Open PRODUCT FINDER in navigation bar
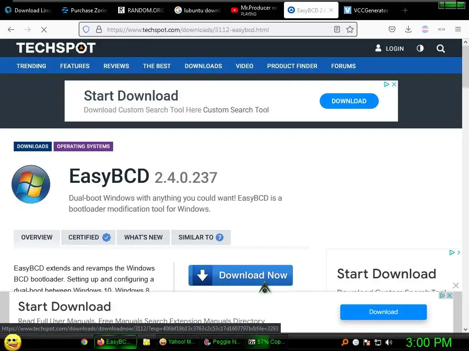This screenshot has width=469, height=351. point(292,66)
